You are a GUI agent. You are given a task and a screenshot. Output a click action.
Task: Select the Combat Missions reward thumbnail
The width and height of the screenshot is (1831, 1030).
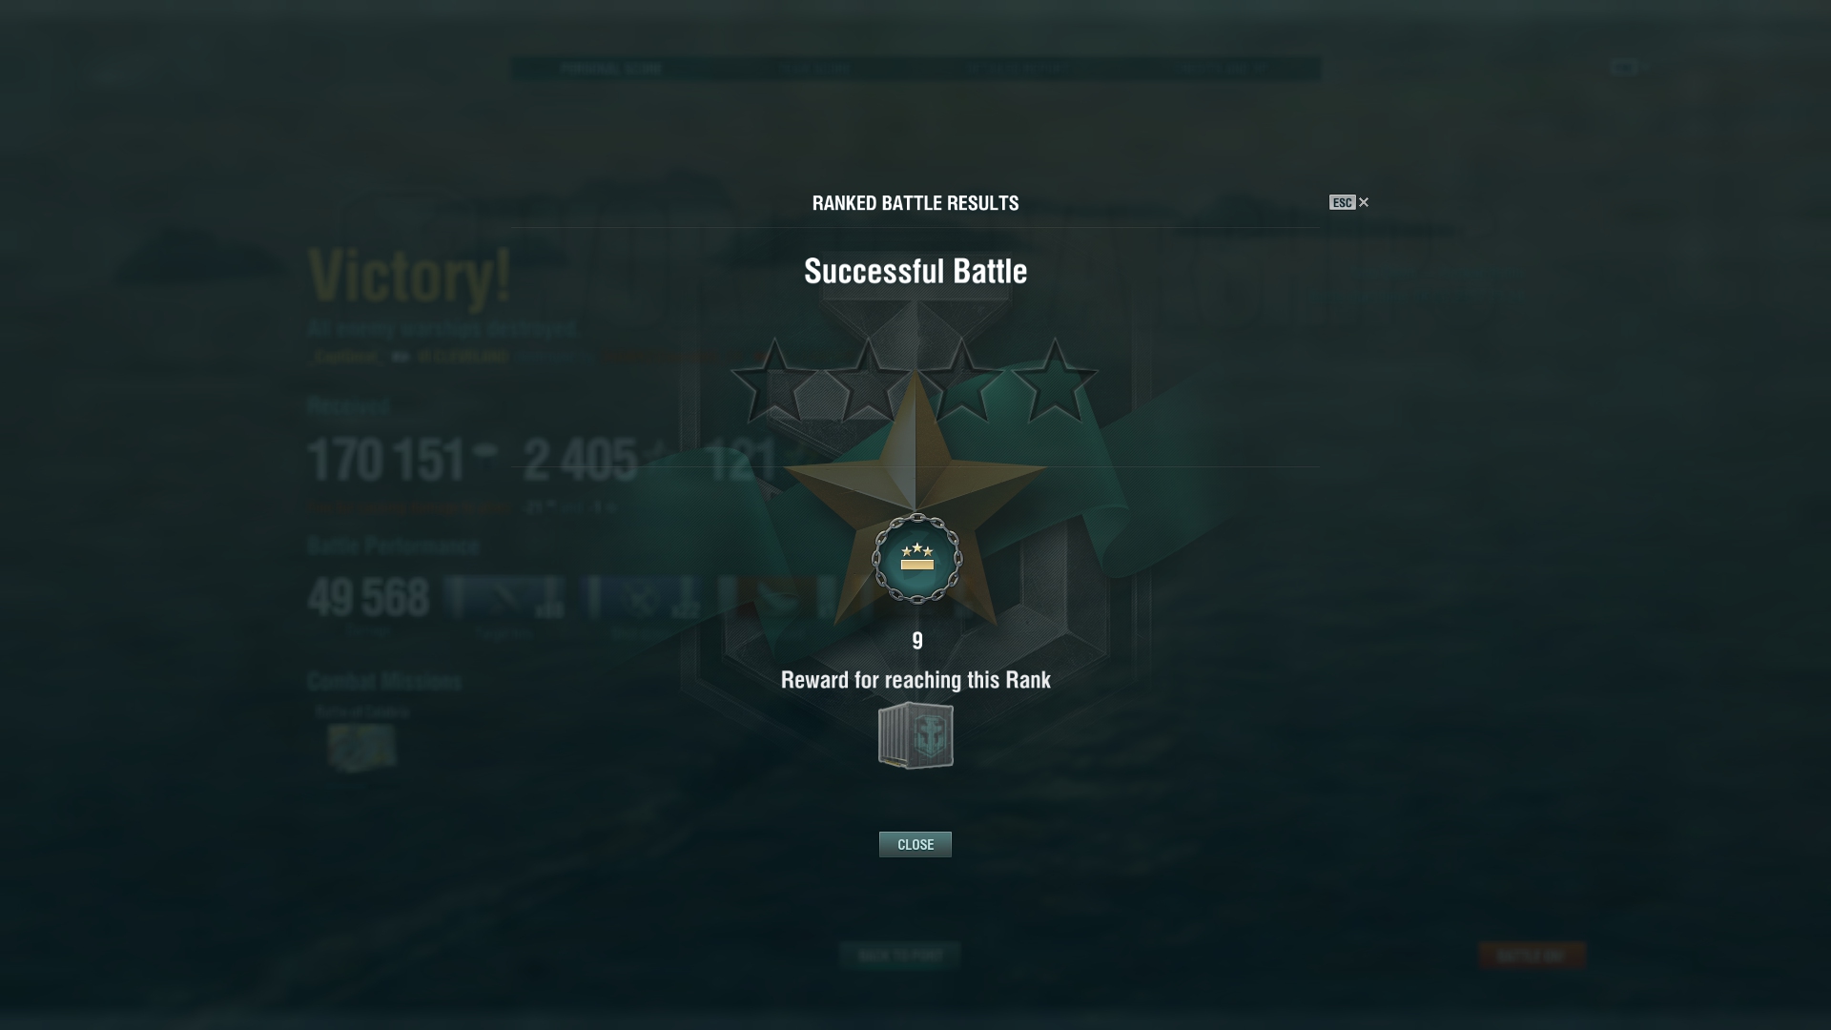pos(361,747)
